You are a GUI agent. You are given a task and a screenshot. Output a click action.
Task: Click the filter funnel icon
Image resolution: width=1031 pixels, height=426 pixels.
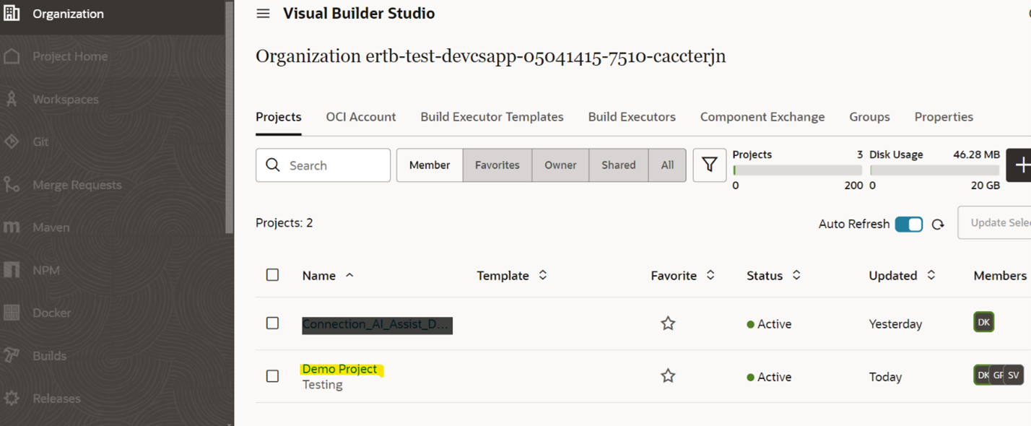tap(709, 165)
